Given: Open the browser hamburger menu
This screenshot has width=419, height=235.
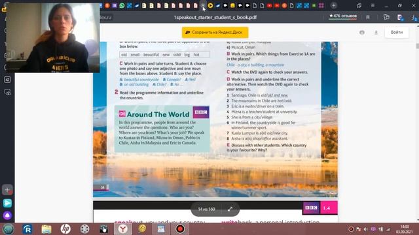Looking at the screenshot, I should (373, 5).
